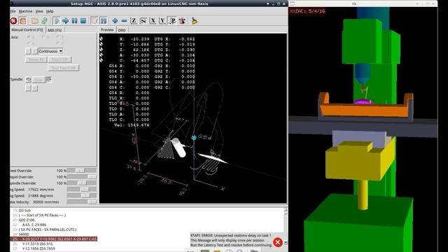Run the program with the play icon

pos(56,21)
